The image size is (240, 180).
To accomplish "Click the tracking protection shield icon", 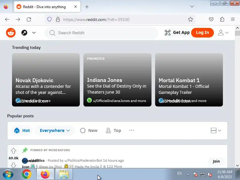I will pos(49,19).
